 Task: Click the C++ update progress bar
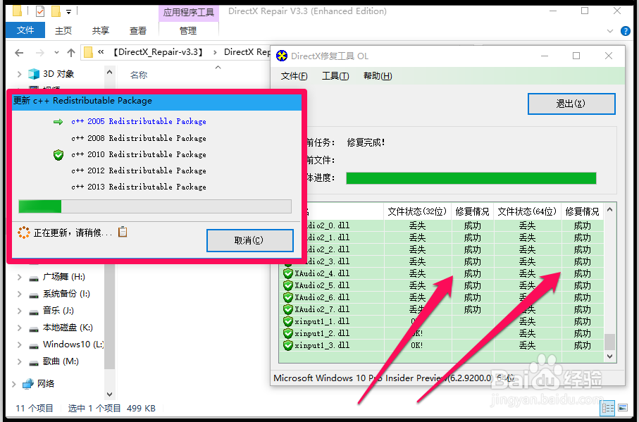(155, 206)
